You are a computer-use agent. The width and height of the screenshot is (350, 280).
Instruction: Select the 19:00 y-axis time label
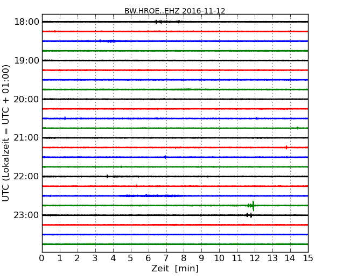pos(26,60)
